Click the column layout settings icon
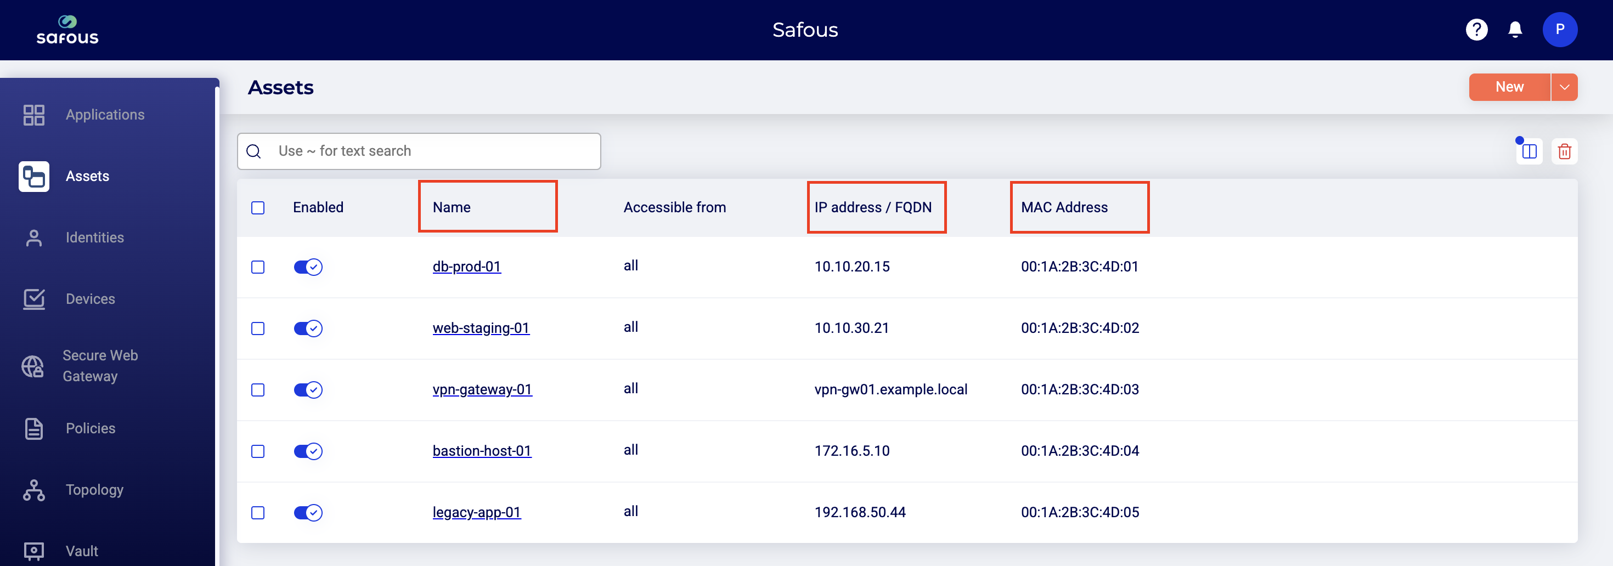 pos(1529,151)
